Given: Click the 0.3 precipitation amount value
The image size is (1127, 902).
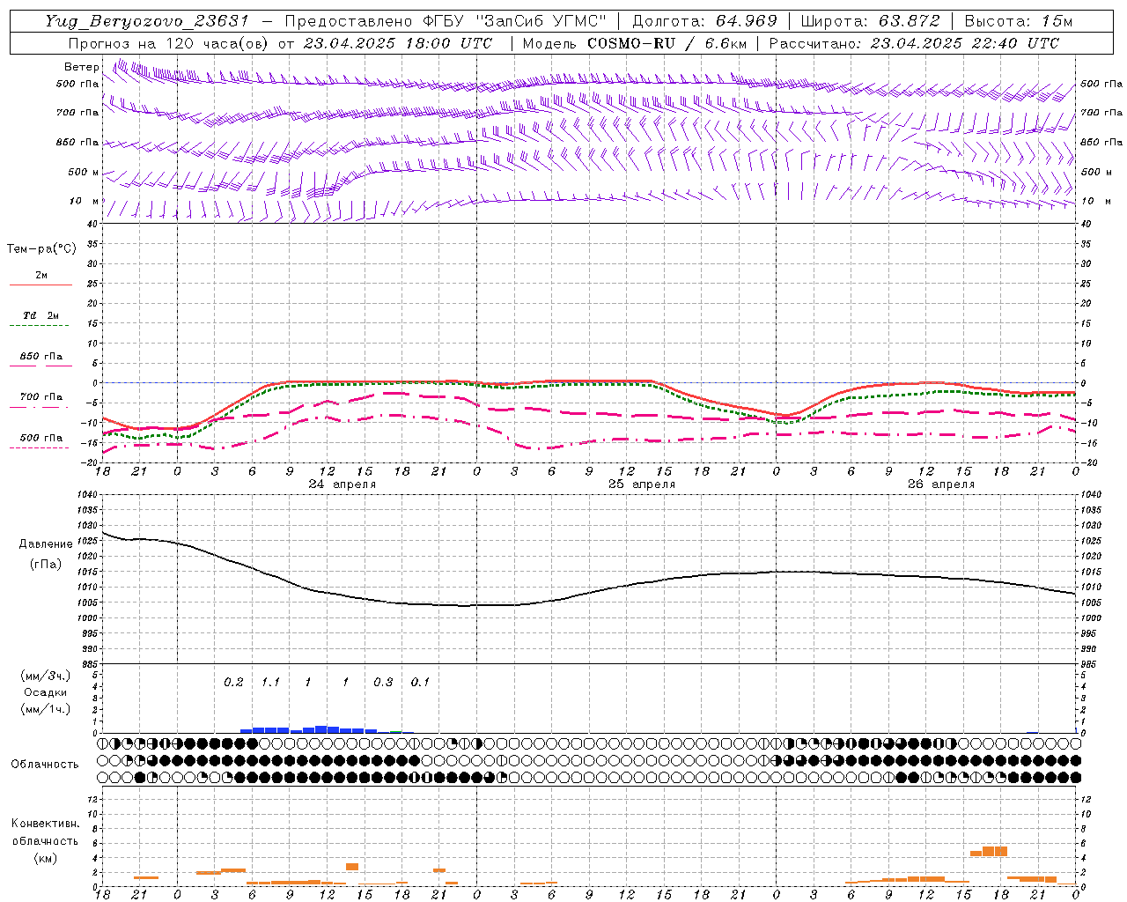Looking at the screenshot, I should [x=383, y=683].
